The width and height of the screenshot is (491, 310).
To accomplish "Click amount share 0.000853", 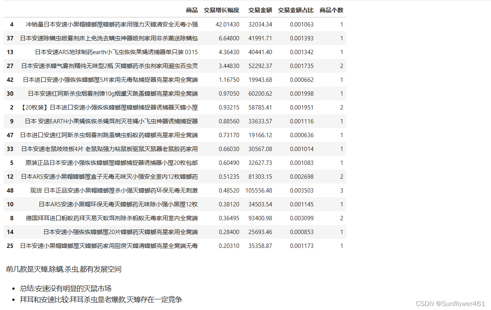I will 302,232.
